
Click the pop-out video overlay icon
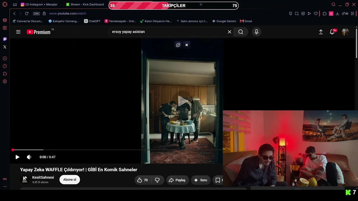(x=178, y=45)
